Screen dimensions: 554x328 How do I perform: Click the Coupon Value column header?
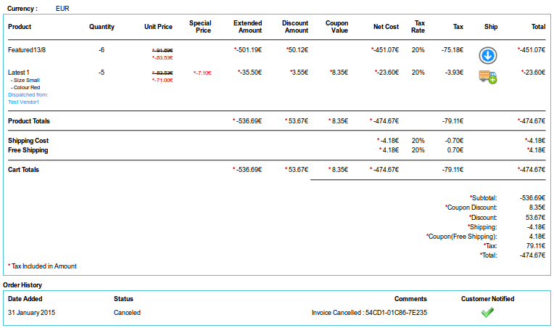coord(336,27)
